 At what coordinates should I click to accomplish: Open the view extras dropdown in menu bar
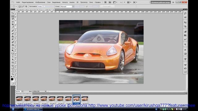coord(115,2)
